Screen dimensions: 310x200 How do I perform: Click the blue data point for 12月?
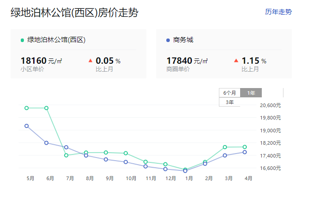pos(165,169)
